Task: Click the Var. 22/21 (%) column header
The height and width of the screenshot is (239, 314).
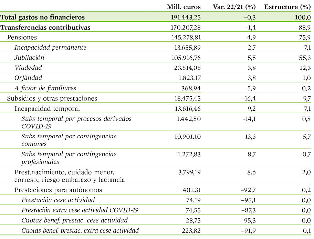Action: (x=234, y=7)
